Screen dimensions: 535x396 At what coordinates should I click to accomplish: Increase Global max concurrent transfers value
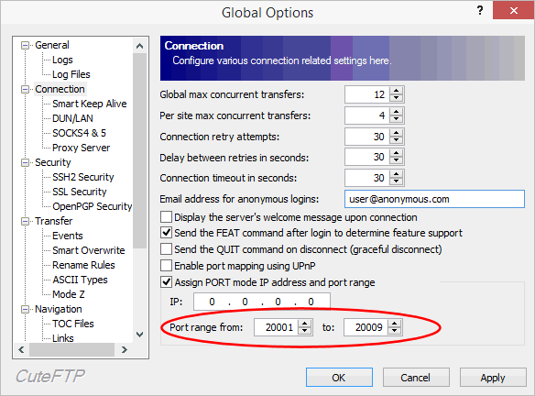396,91
